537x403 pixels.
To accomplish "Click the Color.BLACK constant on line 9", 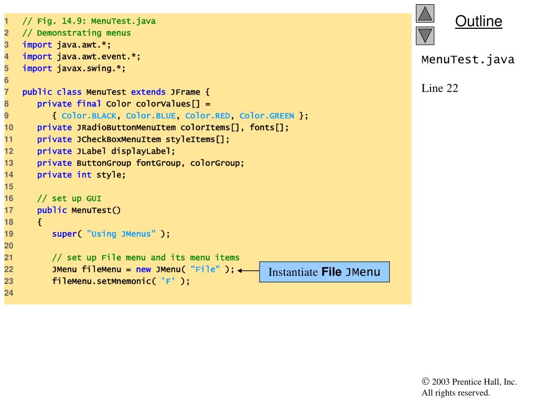I will click(89, 116).
